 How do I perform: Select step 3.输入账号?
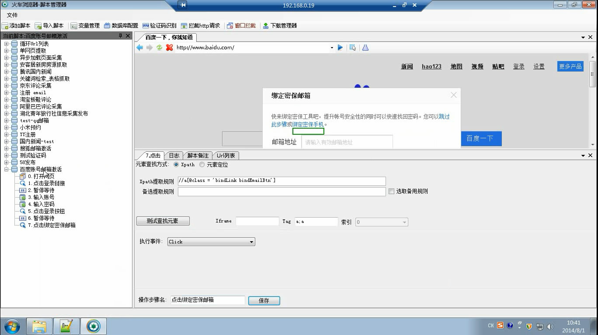tap(41, 197)
